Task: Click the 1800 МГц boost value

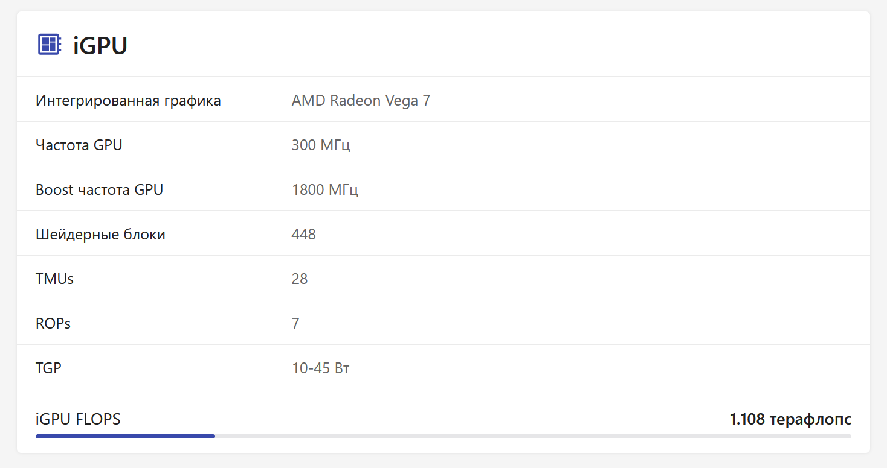Action: coord(325,189)
